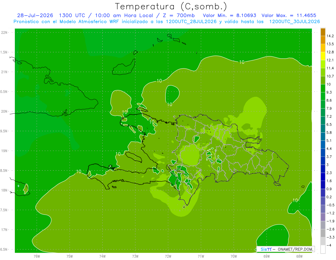Click the "76W" longitude axis label
The width and height of the screenshot is (336, 260).
37,256
